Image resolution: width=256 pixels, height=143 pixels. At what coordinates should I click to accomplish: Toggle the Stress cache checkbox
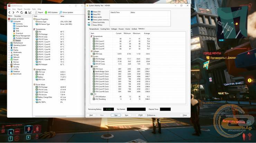(92, 17)
